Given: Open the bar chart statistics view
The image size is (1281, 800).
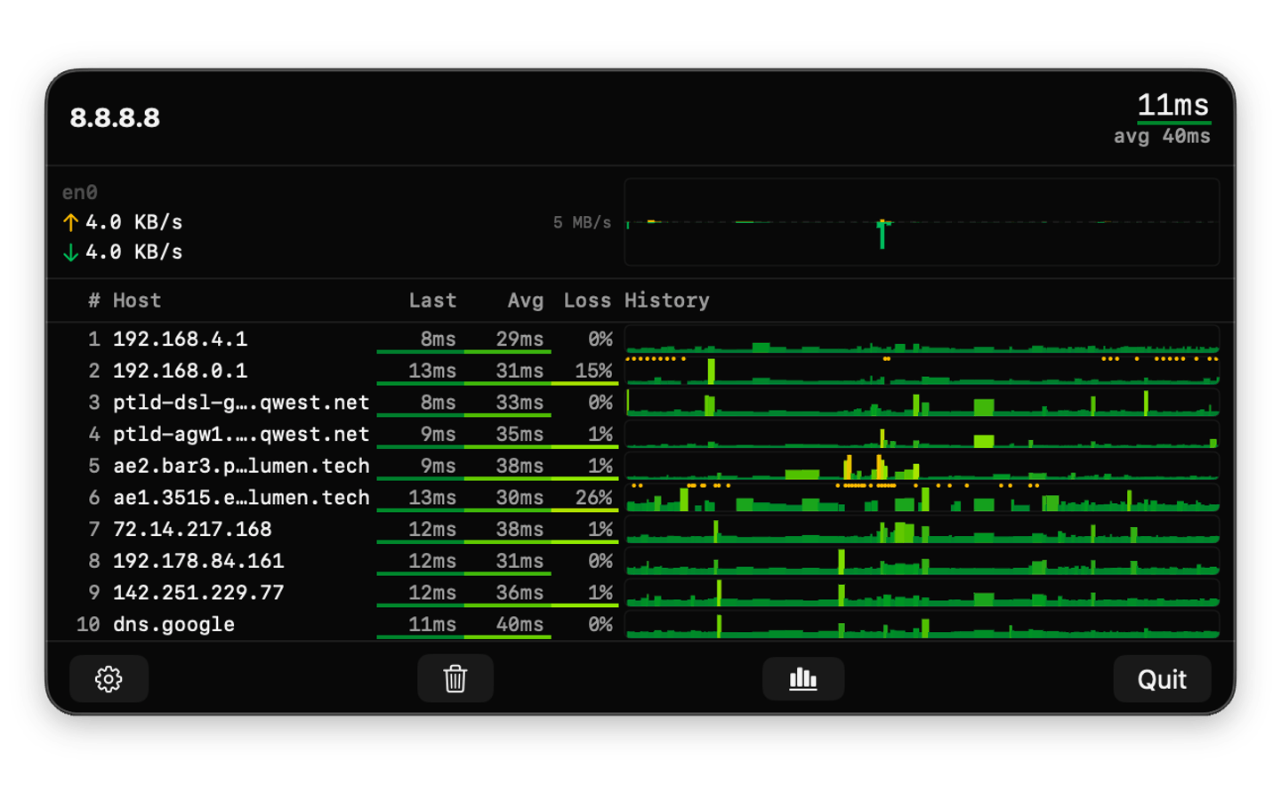Looking at the screenshot, I should (x=803, y=678).
